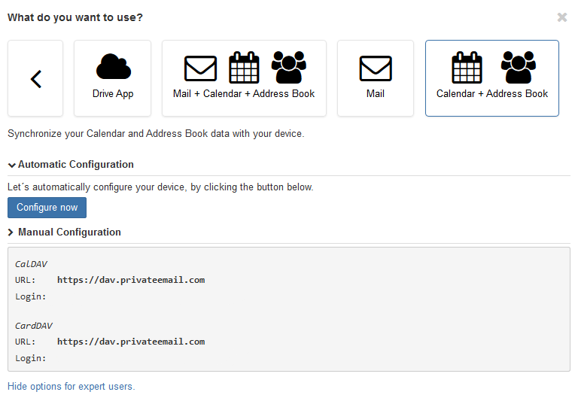Select the Drive App label
Screen dimensions: 575x398
coord(113,94)
